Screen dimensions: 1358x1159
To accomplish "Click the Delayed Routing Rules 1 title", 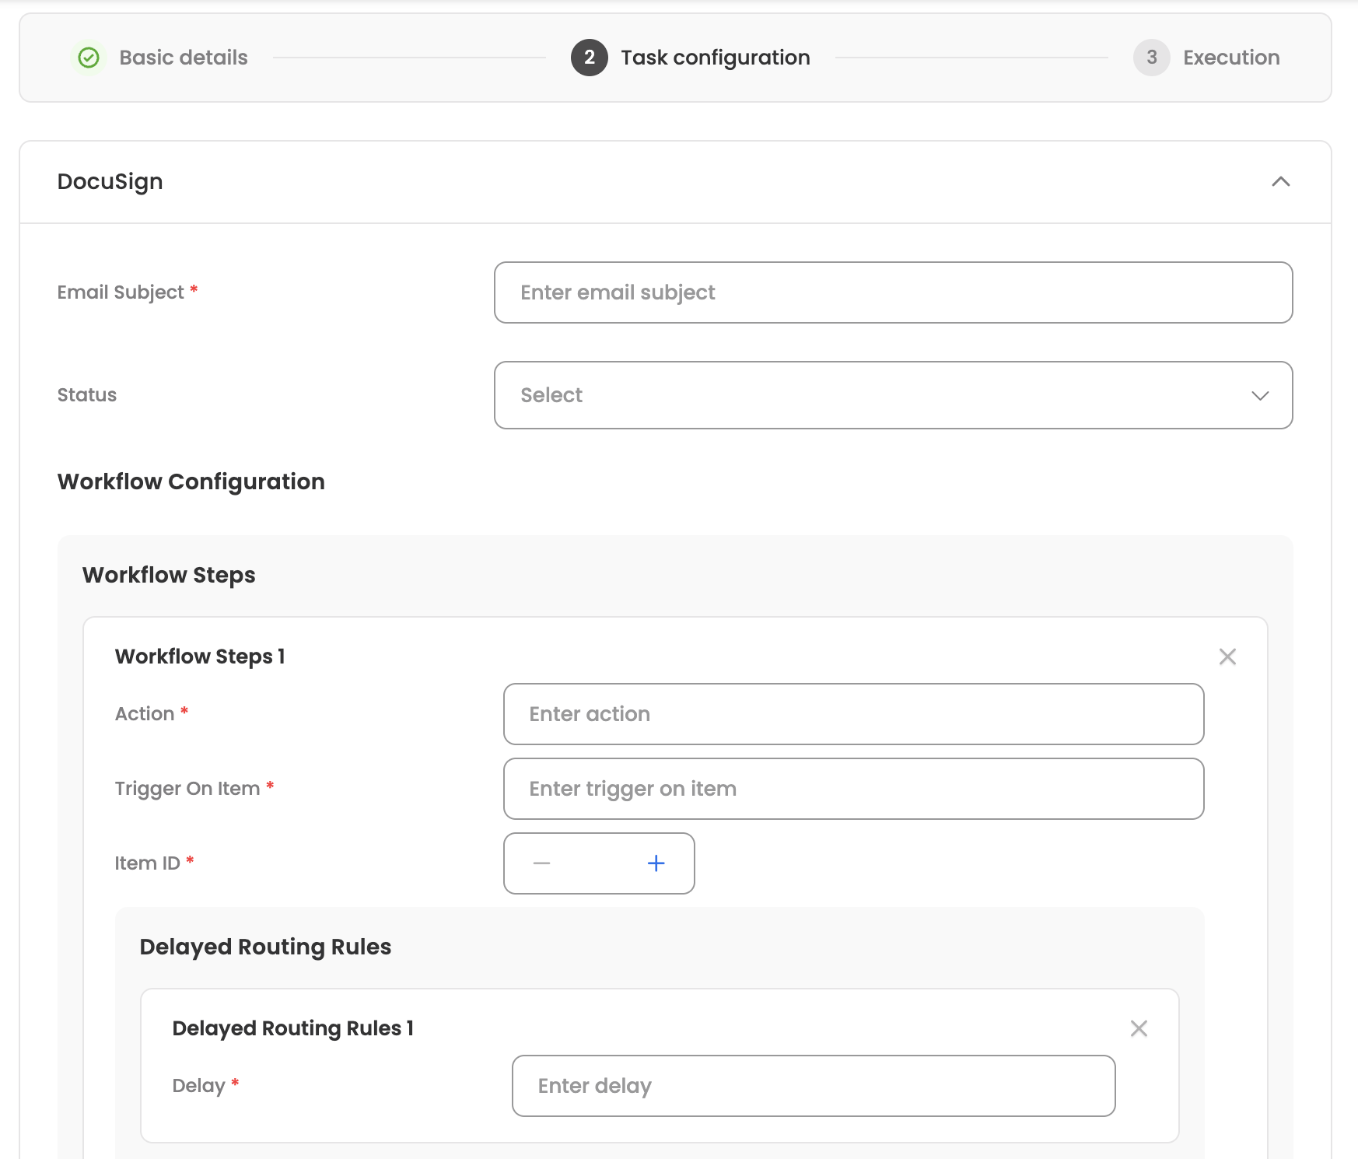I will coord(292,1028).
